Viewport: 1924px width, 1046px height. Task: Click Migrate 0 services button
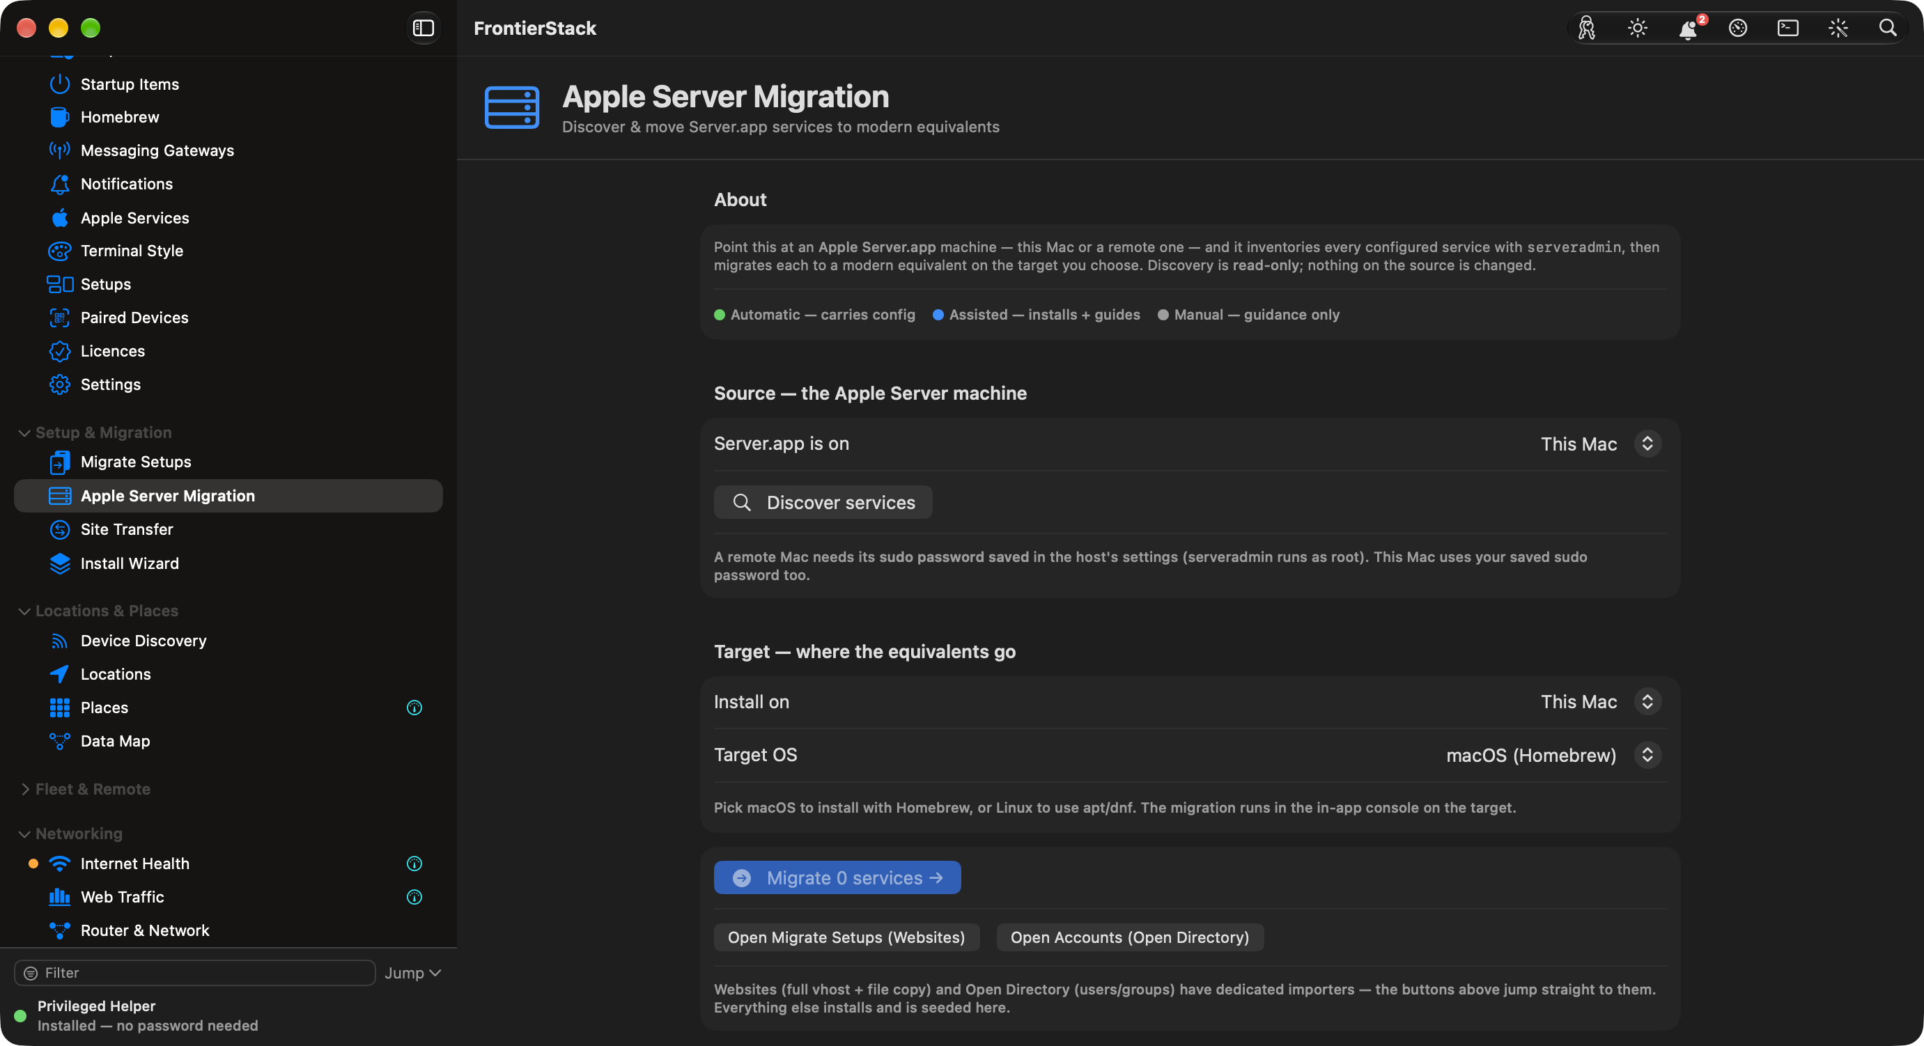pos(837,878)
